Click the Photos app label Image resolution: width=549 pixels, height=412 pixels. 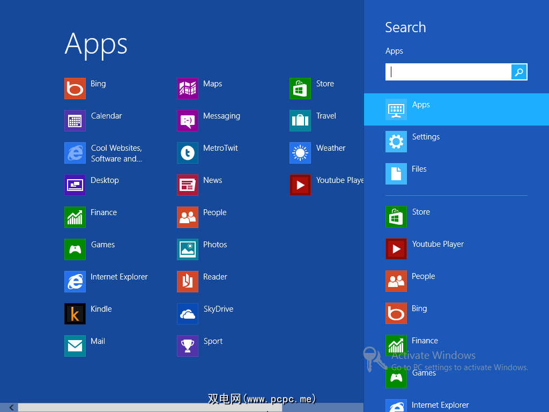216,245
